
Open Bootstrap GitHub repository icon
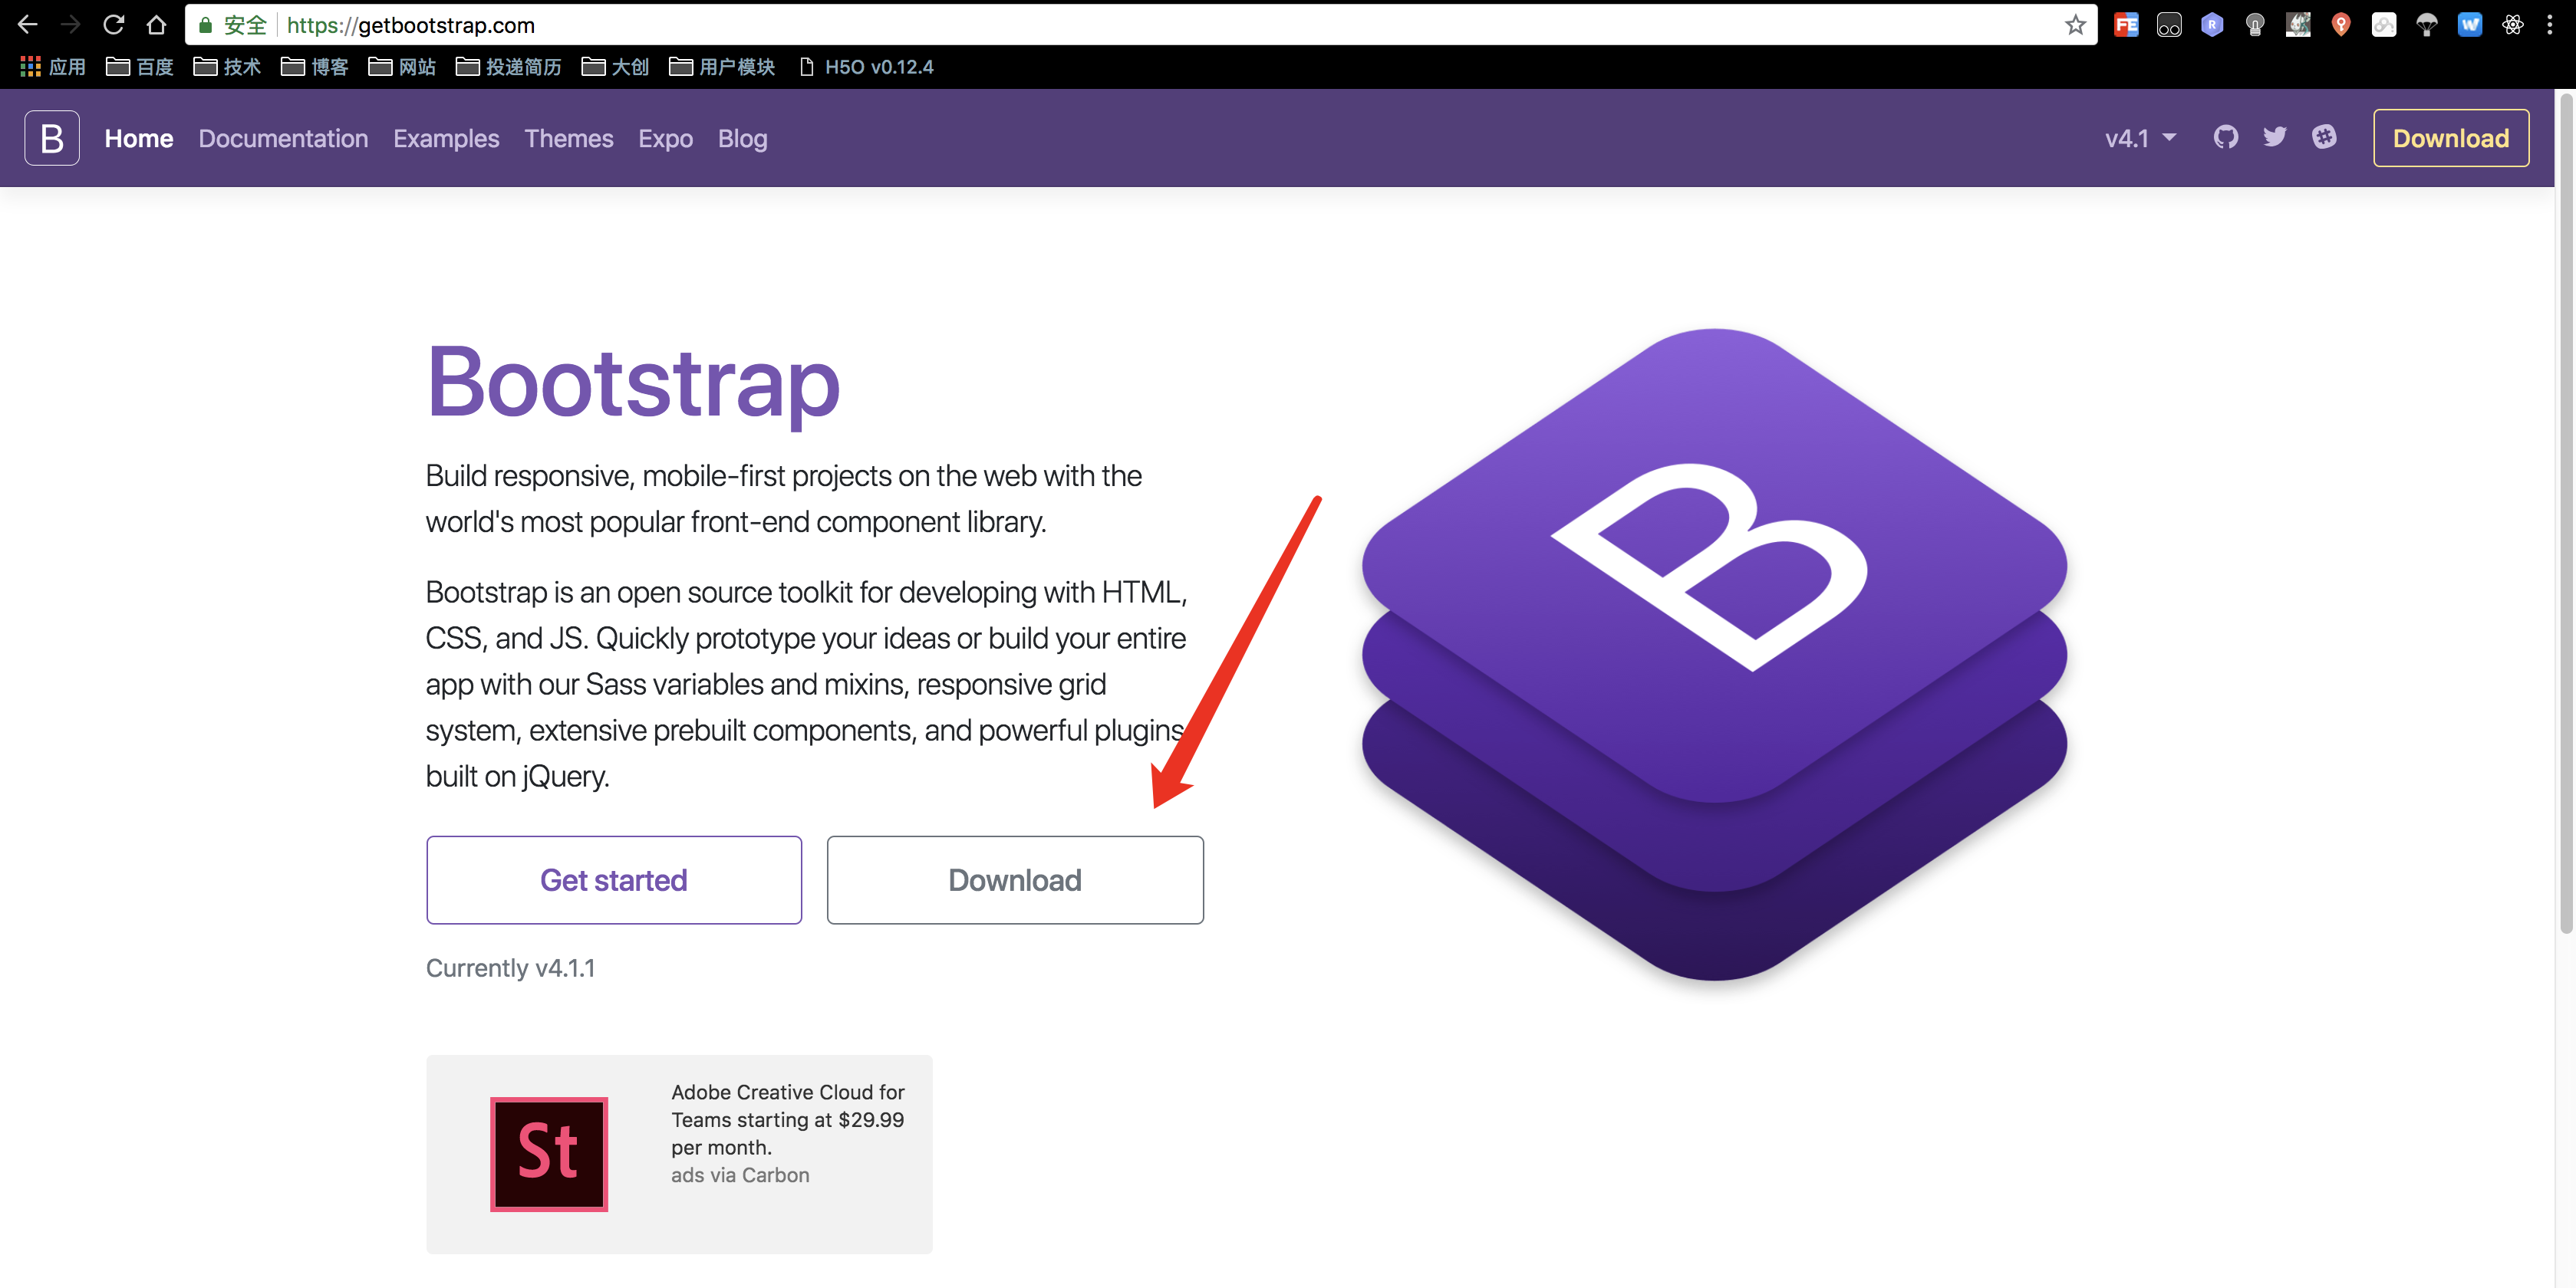tap(2226, 137)
